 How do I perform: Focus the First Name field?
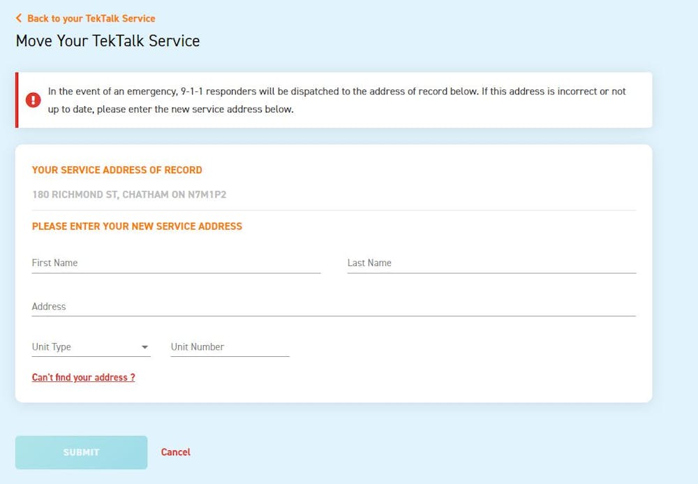point(177,263)
